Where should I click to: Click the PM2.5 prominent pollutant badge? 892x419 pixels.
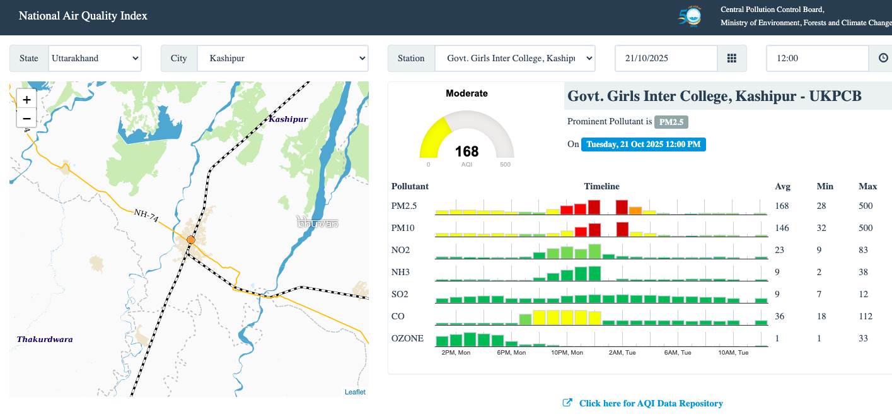click(671, 122)
